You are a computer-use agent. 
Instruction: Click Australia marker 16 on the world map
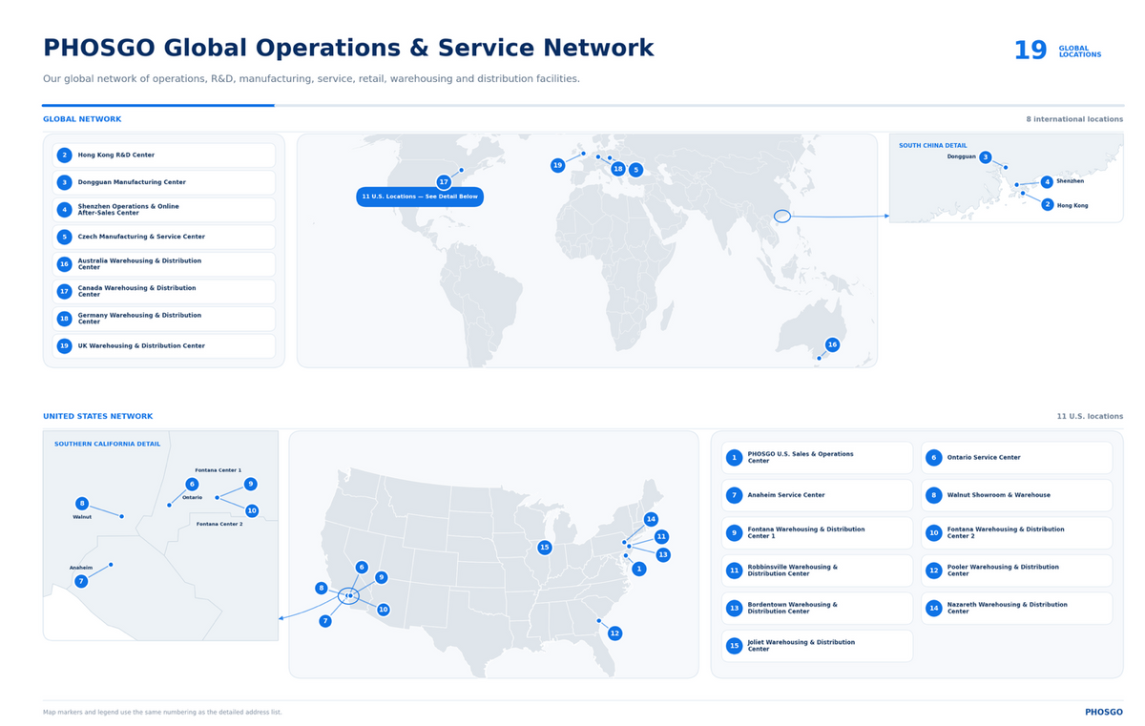tap(832, 344)
